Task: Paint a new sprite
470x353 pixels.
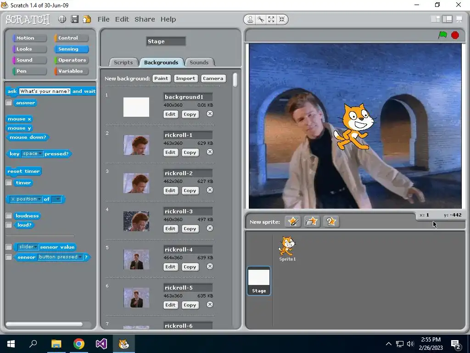Action: pyautogui.click(x=293, y=222)
